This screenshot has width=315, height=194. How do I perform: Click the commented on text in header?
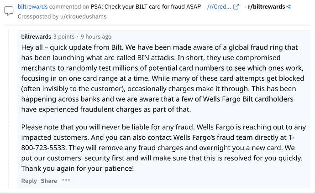coord(69,7)
